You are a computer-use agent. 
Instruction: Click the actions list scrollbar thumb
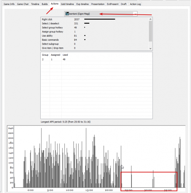(x=150, y=31)
